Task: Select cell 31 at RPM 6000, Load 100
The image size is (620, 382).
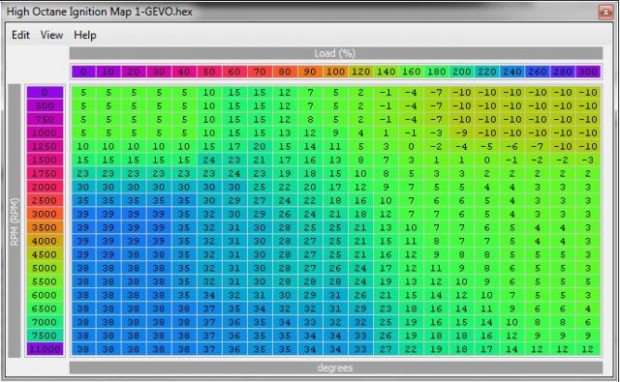Action: pyautogui.click(x=335, y=295)
